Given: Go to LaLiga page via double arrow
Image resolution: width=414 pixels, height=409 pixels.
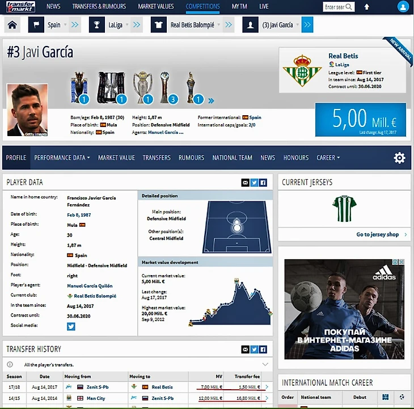Looking at the screenshot, I should (137, 25).
